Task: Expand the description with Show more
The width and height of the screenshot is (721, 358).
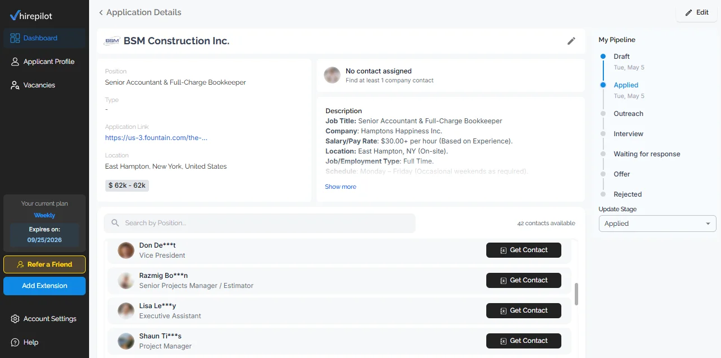Action: pyautogui.click(x=341, y=187)
